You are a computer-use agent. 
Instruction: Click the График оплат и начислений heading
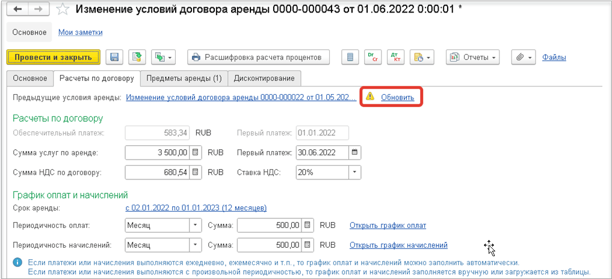(x=70, y=194)
